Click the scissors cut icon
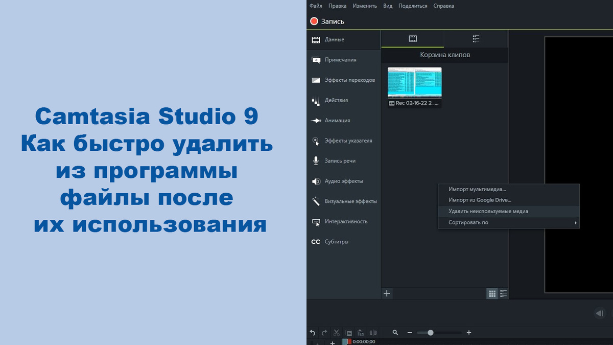The width and height of the screenshot is (613, 345). click(337, 333)
